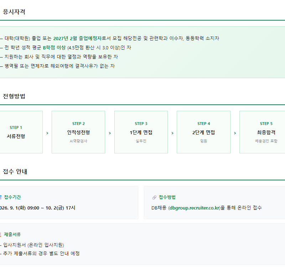Select the STEP 5 최종합격 box
The image size is (285, 272).
[x=262, y=132]
